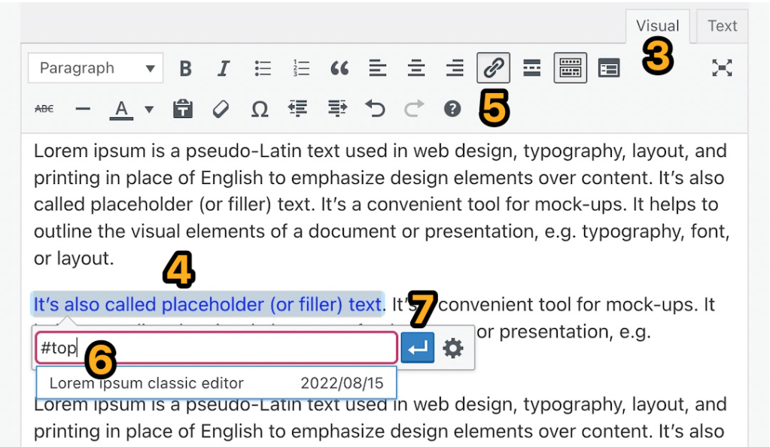The width and height of the screenshot is (770, 447).
Task: Insert the Read More tag
Action: pos(531,68)
